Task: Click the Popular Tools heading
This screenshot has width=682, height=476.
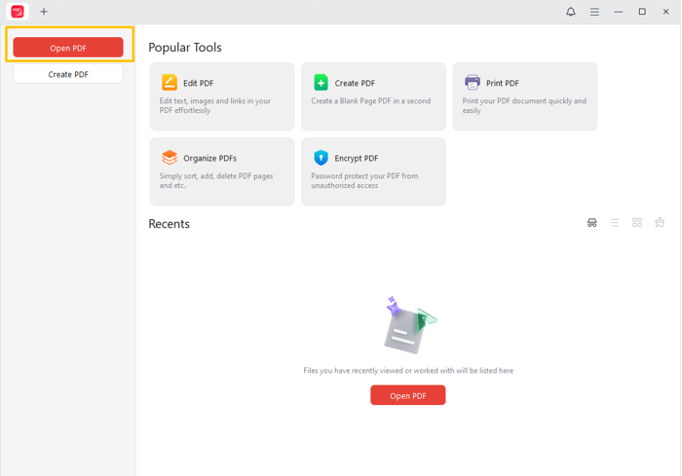Action: (185, 48)
